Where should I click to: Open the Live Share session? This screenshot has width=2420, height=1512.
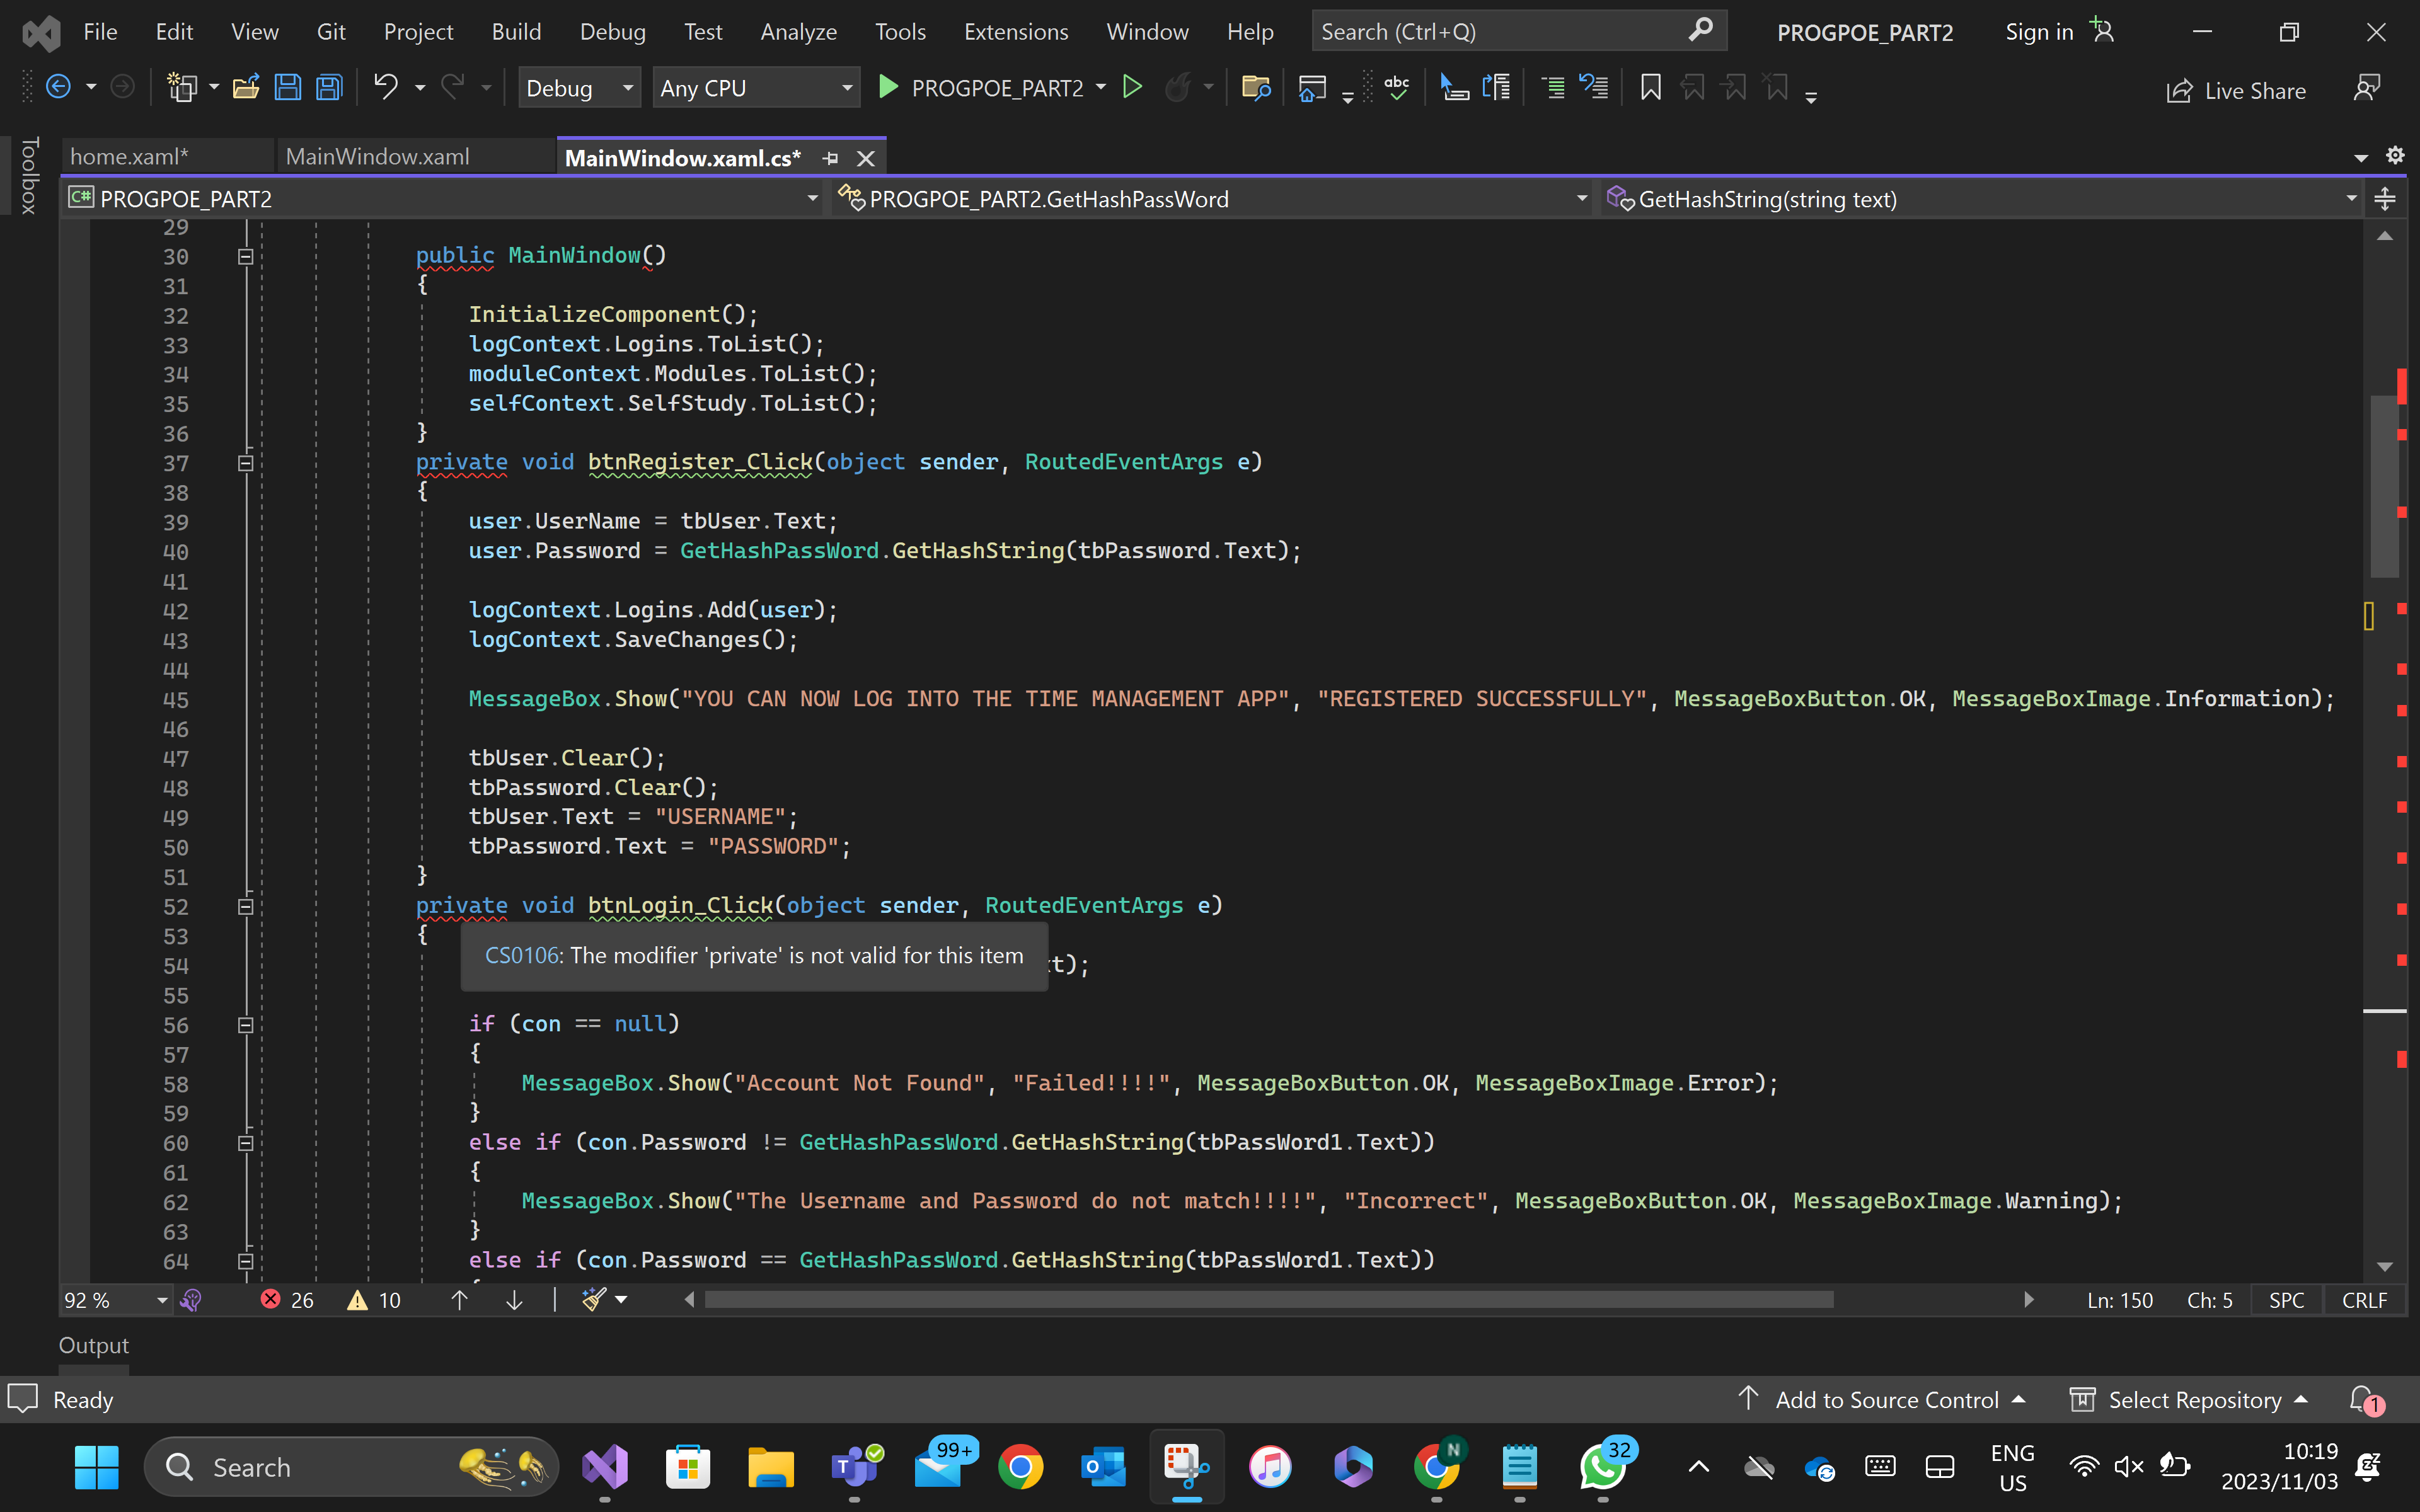2237,90
